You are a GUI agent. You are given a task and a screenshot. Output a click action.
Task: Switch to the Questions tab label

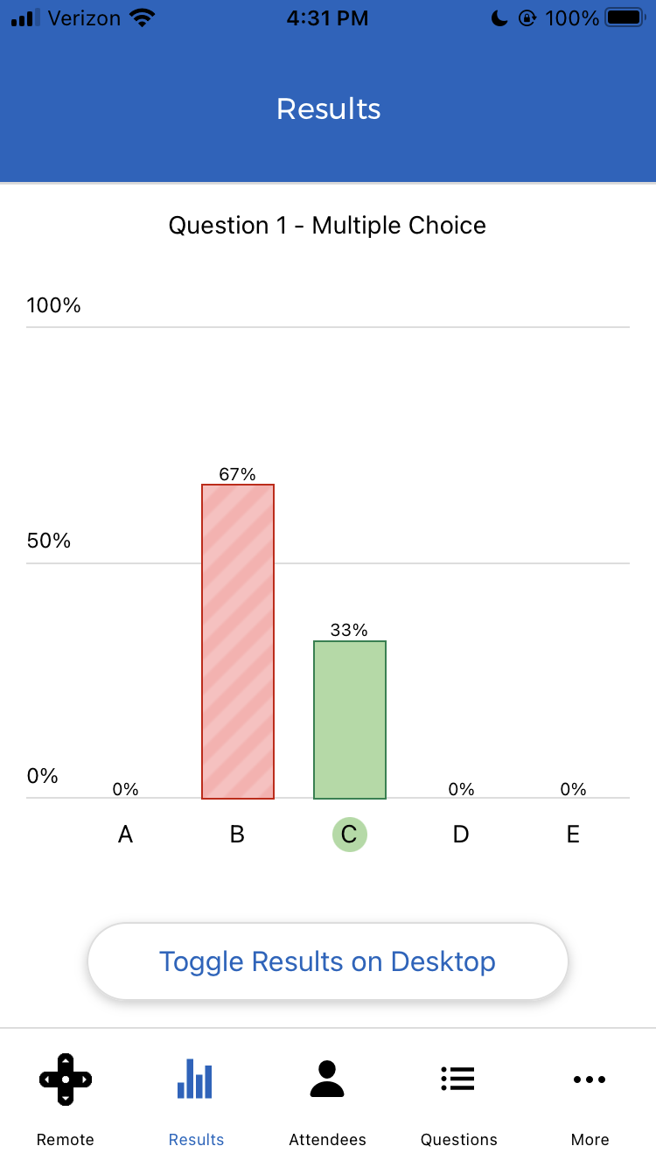coord(458,1139)
